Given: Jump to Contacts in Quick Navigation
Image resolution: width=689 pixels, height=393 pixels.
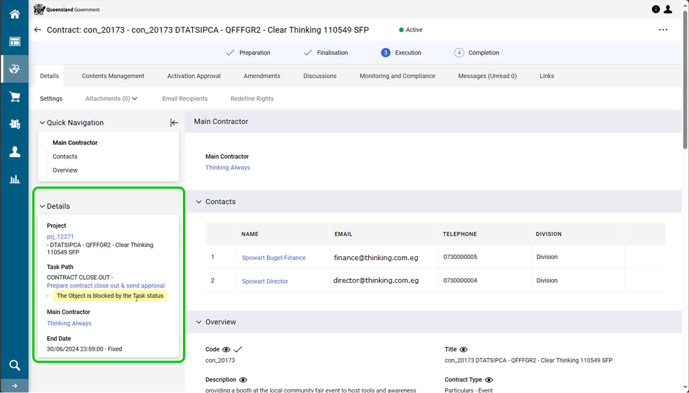Looking at the screenshot, I should coord(65,156).
